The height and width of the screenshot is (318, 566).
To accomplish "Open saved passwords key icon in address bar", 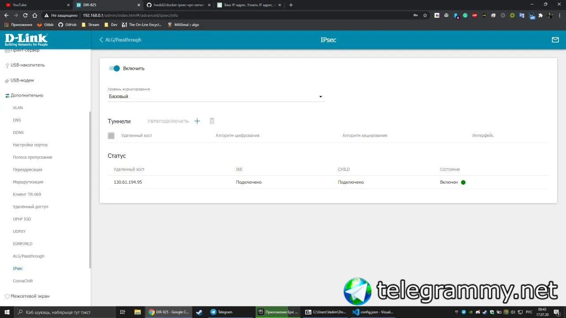I will 416,15.
